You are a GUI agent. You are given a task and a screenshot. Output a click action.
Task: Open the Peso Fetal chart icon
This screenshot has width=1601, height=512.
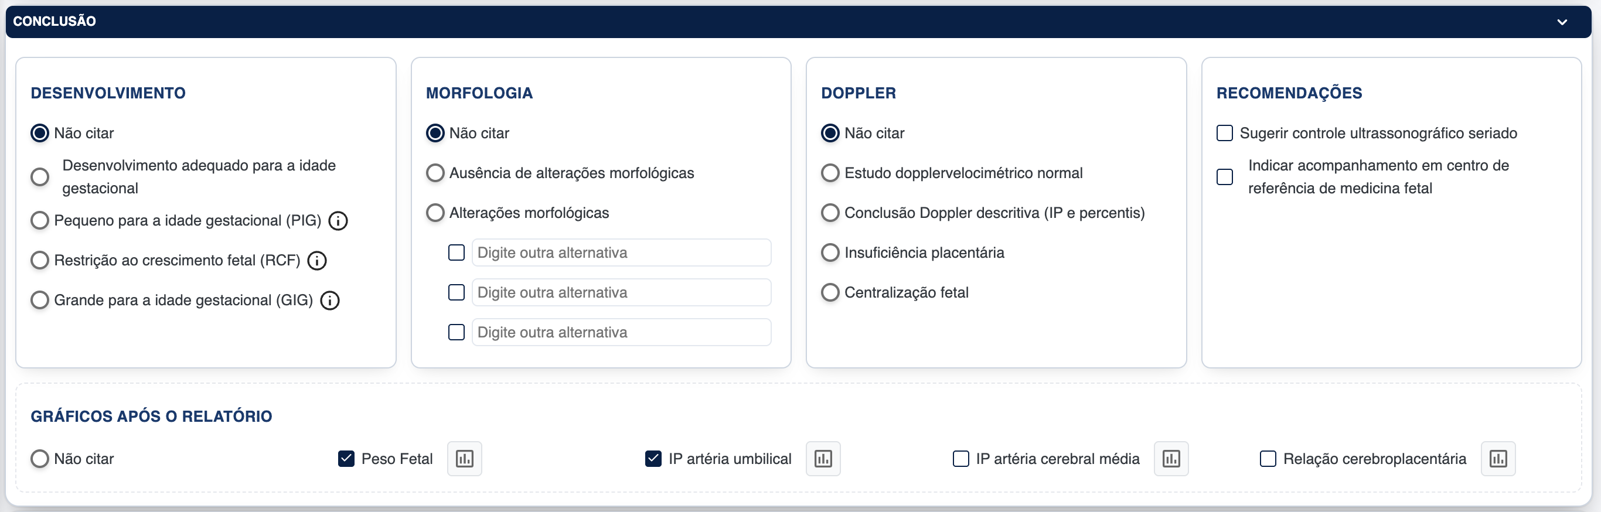coord(464,459)
